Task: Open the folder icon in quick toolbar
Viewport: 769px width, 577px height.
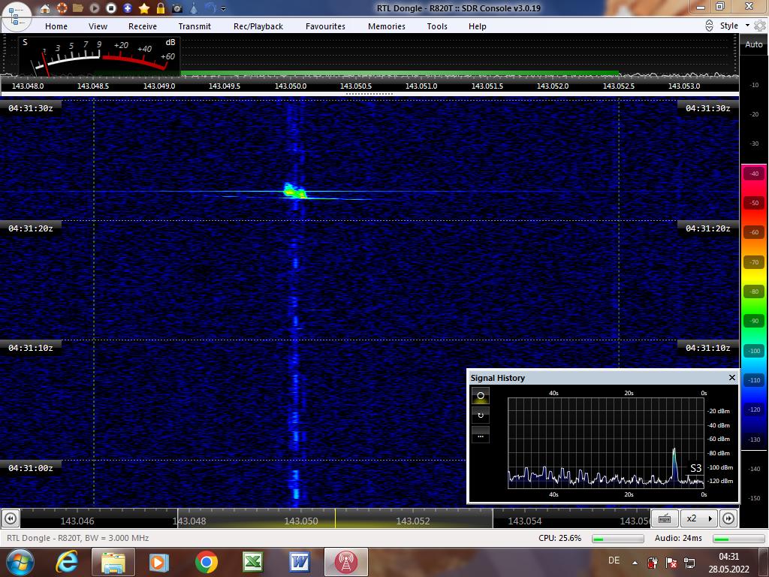Action: [78, 8]
